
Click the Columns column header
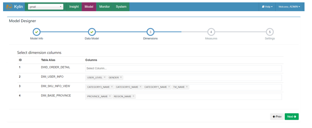tap(91, 60)
